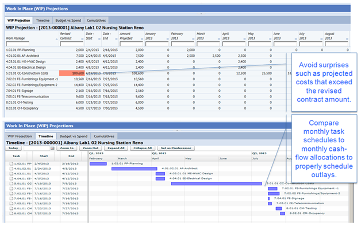Click the March 2013 filter input

pyautogui.click(x=208, y=44)
